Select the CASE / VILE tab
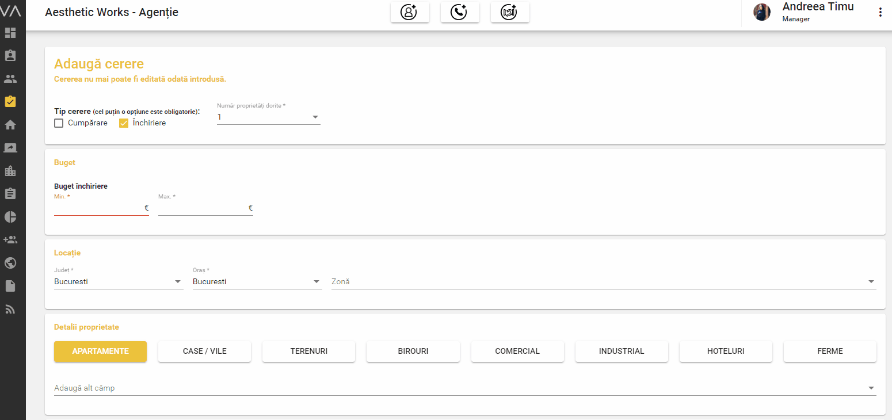This screenshot has height=420, width=892. pos(204,352)
